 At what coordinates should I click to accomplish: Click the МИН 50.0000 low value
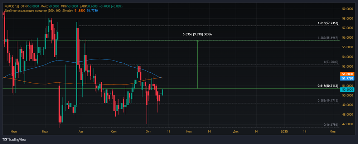coord(70,6)
